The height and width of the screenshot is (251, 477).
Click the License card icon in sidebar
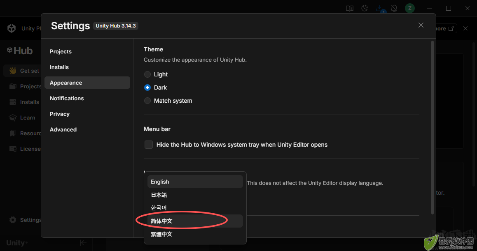13,149
